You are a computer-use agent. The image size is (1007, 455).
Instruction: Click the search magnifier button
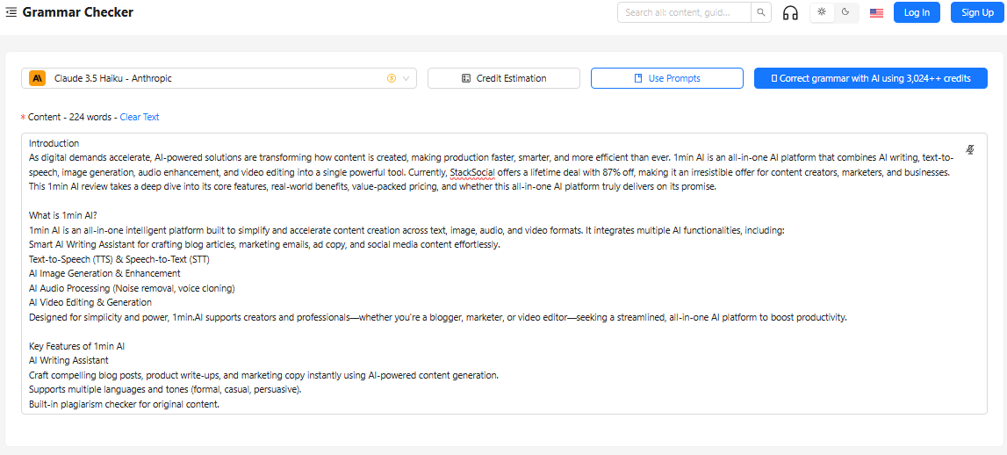[761, 12]
